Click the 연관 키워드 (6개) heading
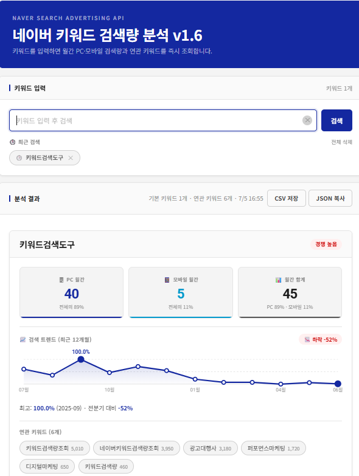 [40, 432]
